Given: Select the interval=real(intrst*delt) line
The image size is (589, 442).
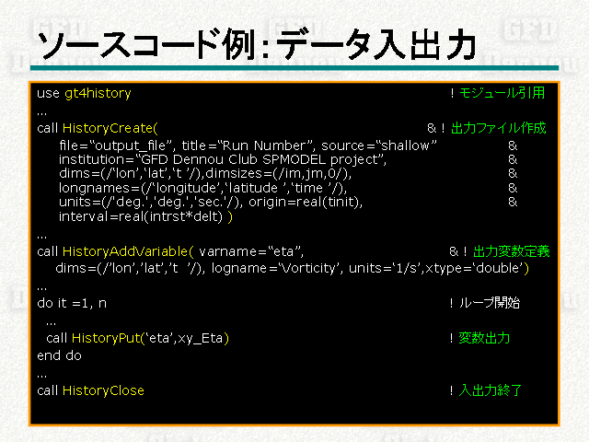Looking at the screenshot, I should [x=144, y=217].
